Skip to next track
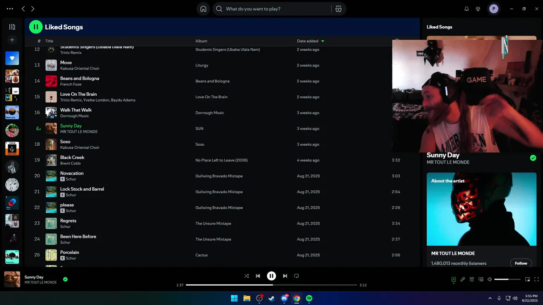The height and width of the screenshot is (305, 543). 285,276
